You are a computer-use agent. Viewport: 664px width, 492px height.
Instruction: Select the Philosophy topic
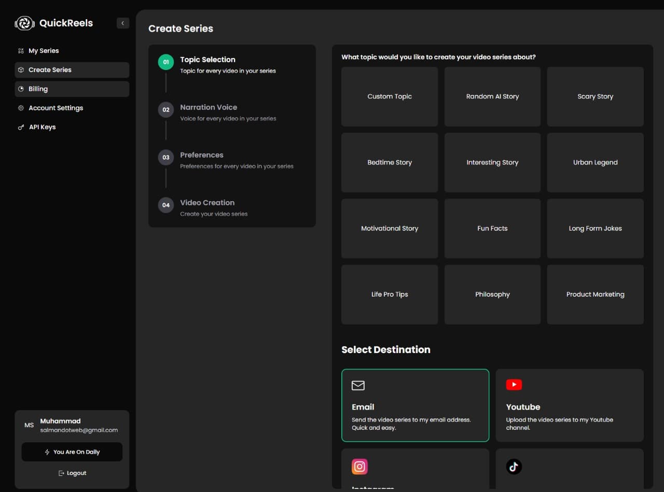492,294
